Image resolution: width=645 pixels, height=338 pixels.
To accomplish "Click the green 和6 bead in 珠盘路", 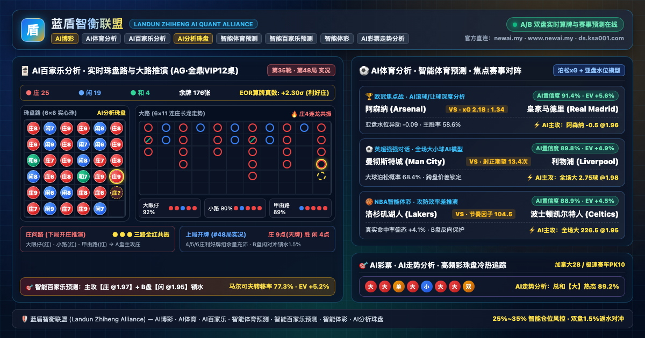I will pos(33,160).
